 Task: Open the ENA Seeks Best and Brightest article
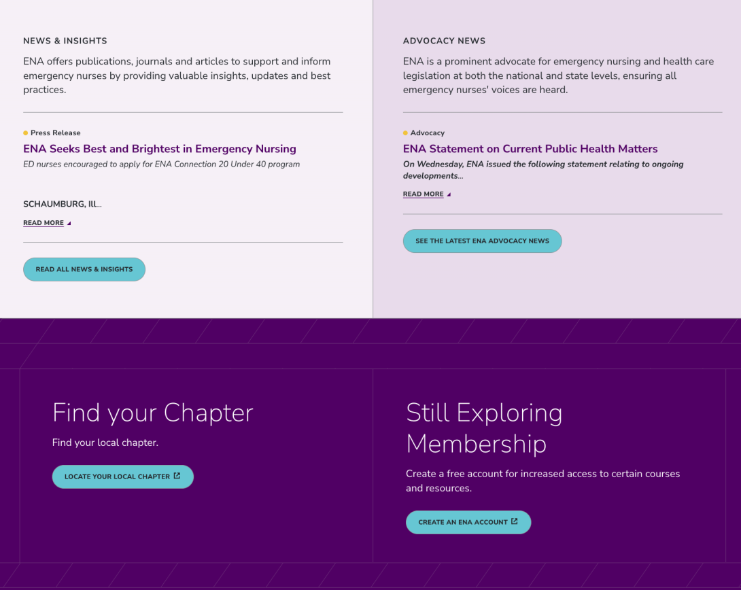[160, 149]
